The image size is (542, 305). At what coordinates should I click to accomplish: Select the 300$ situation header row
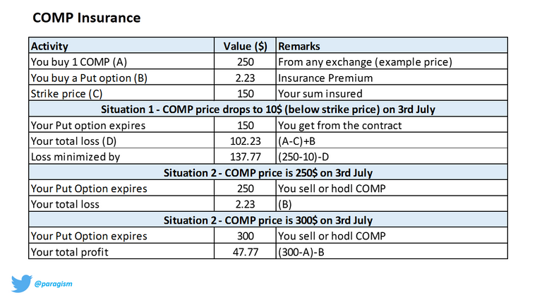point(268,220)
